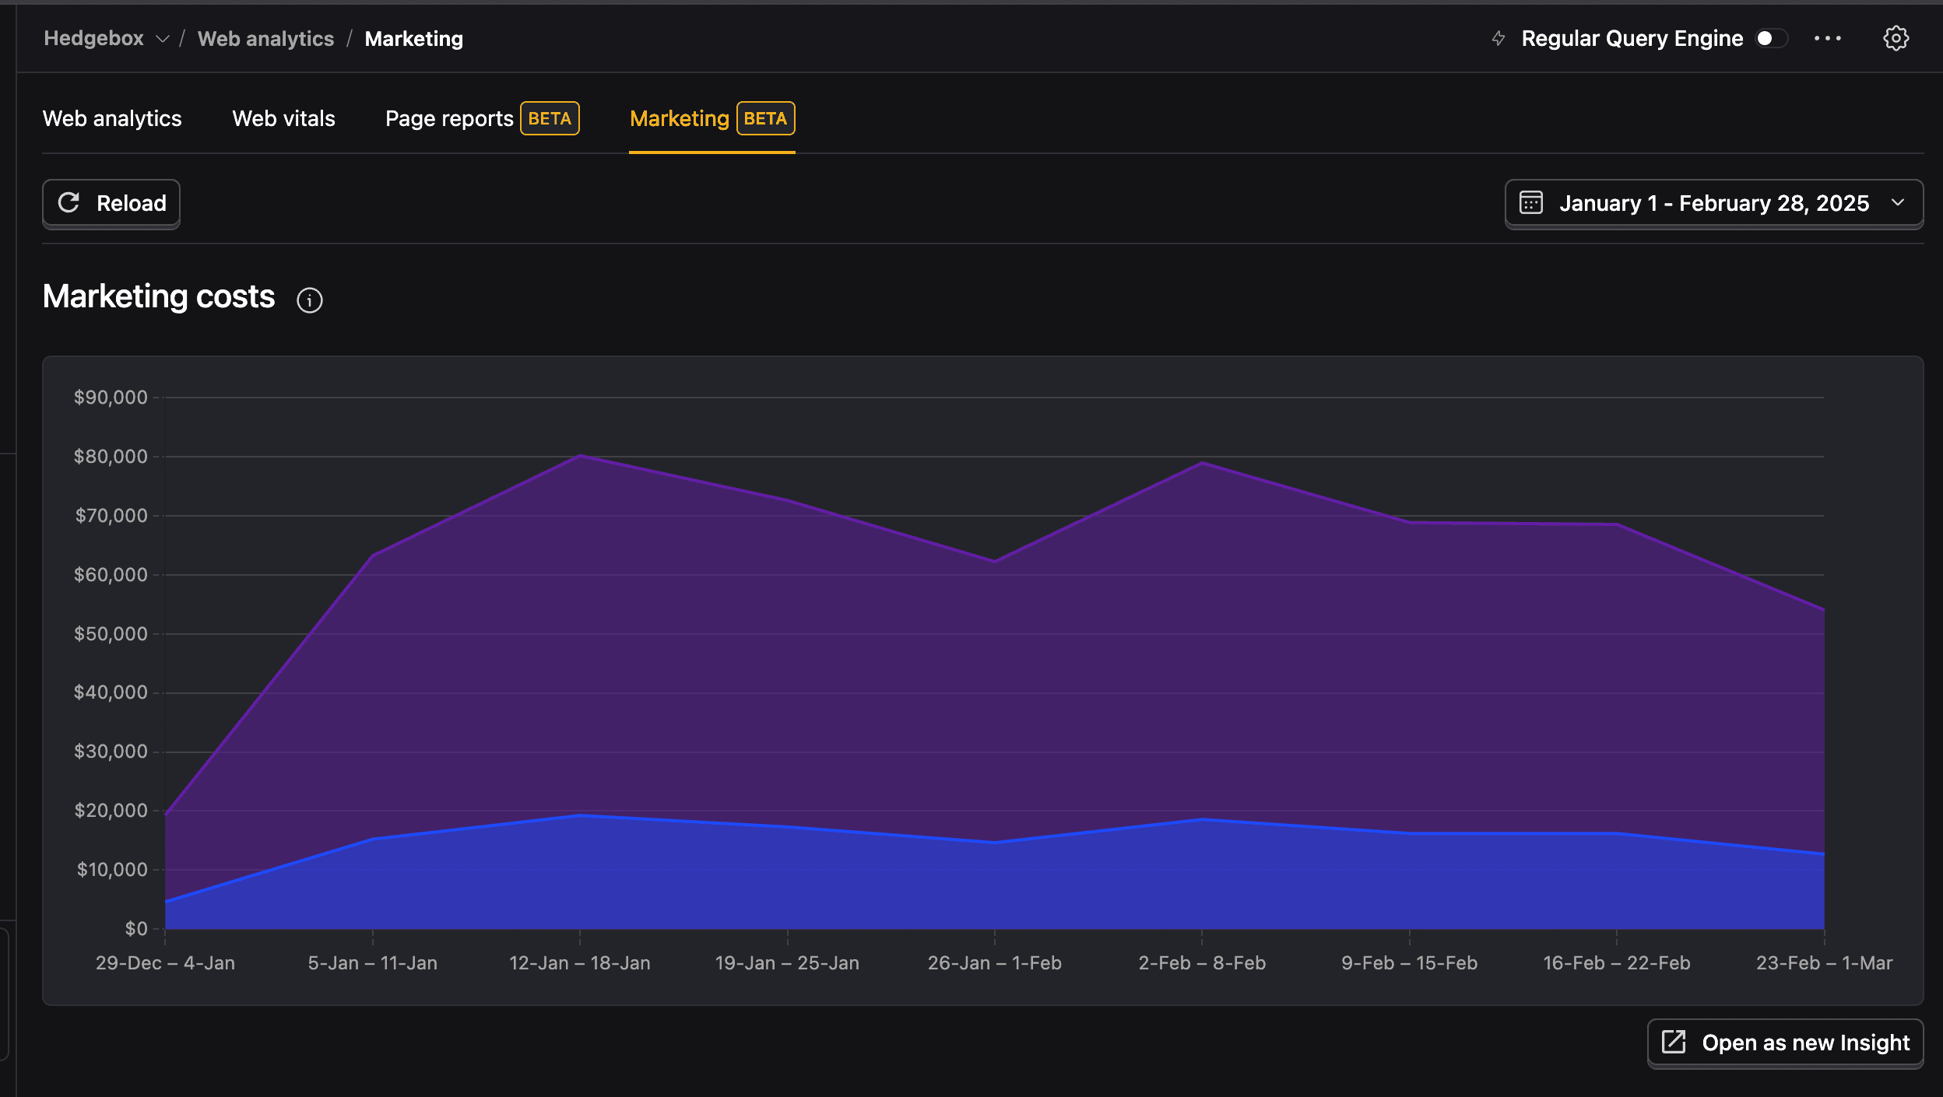Click the 5-Jan – 11-Jan axis label
1943x1097 pixels.
tap(372, 963)
